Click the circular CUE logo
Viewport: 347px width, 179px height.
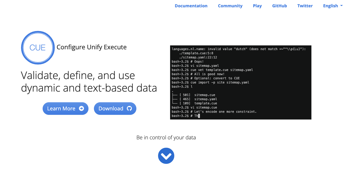[38, 47]
